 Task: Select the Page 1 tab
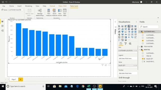click(14, 79)
